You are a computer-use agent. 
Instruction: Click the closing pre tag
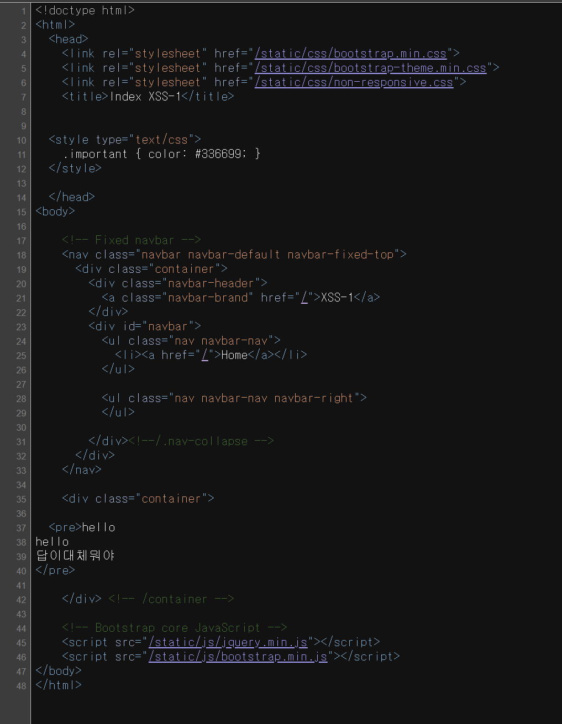pyautogui.click(x=55, y=570)
